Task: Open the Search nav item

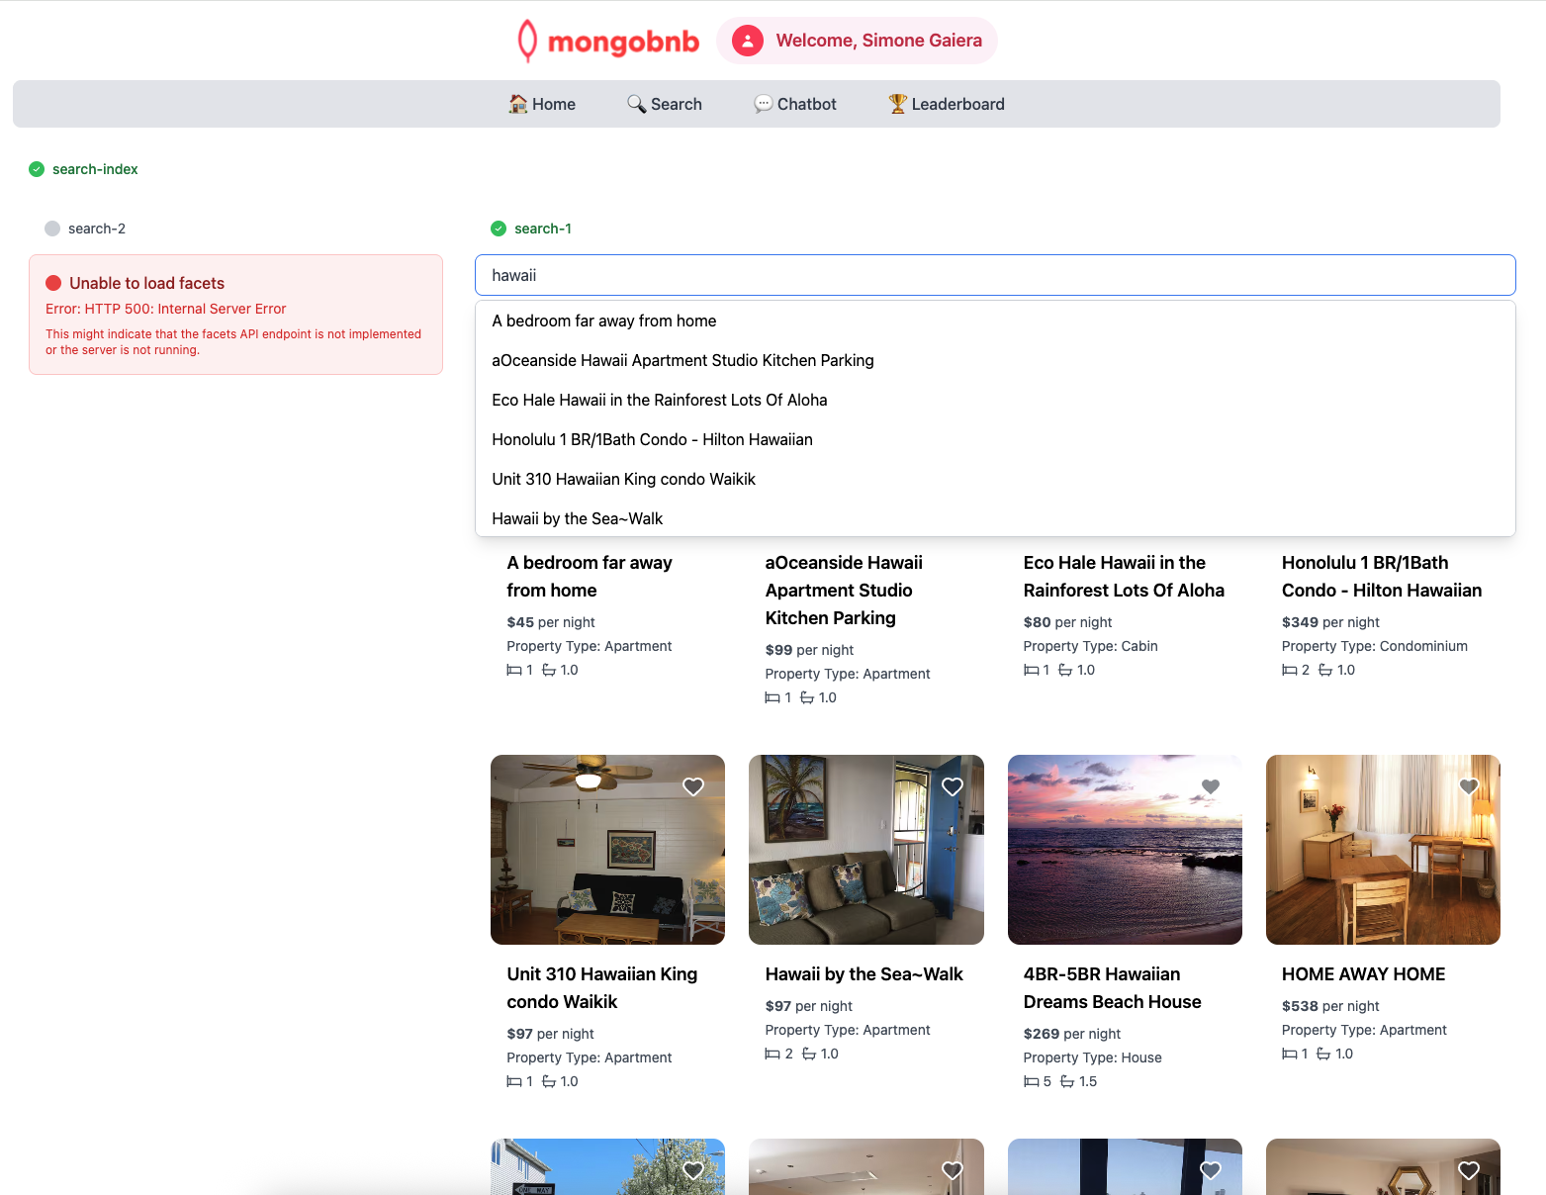Action: 665,104
